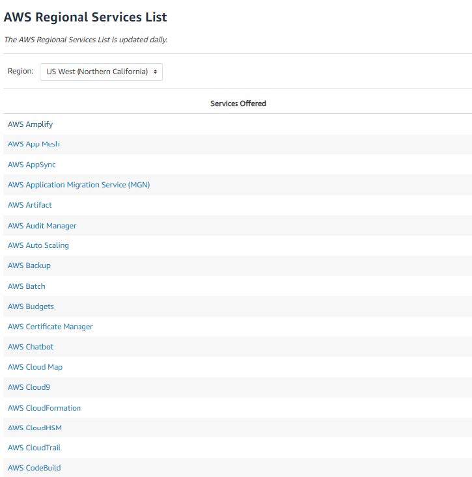Click the Services Offered column header

click(238, 103)
